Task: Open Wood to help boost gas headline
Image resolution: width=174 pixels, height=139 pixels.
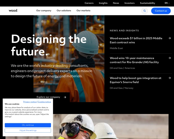Action: pos(135,80)
